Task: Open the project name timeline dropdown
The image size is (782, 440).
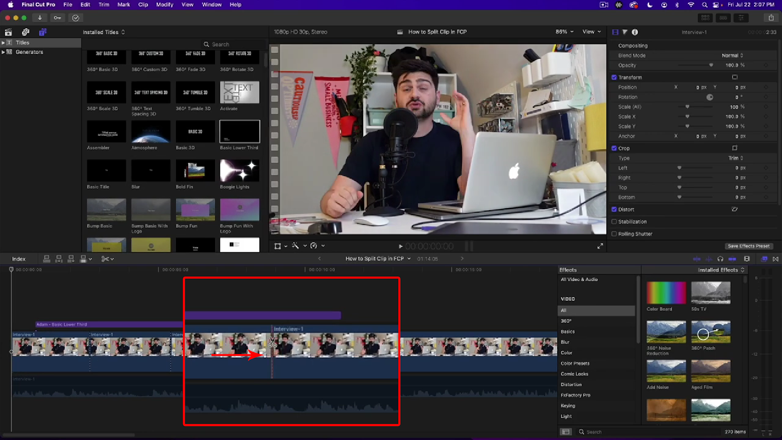Action: 378,259
